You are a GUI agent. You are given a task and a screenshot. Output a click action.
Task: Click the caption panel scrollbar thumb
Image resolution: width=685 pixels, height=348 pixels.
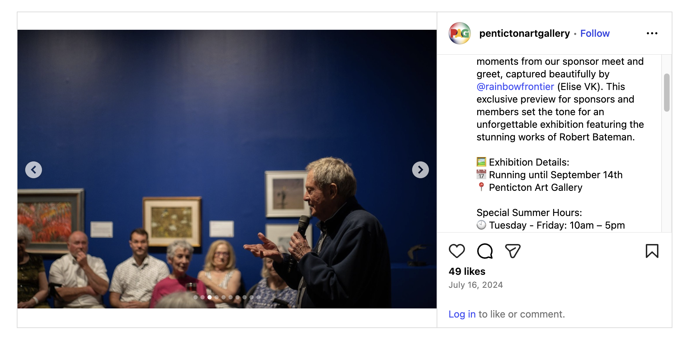coord(666,92)
